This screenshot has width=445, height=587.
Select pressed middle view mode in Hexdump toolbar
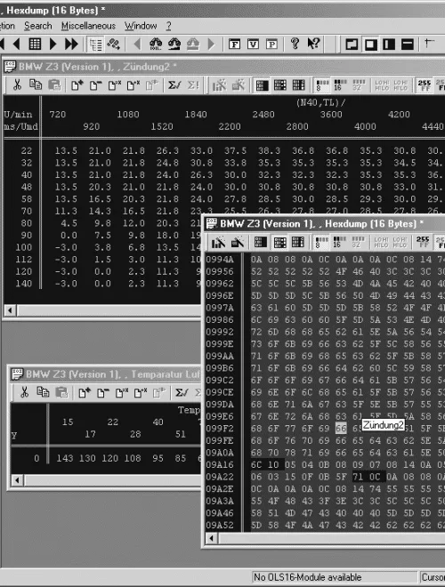[279, 242]
